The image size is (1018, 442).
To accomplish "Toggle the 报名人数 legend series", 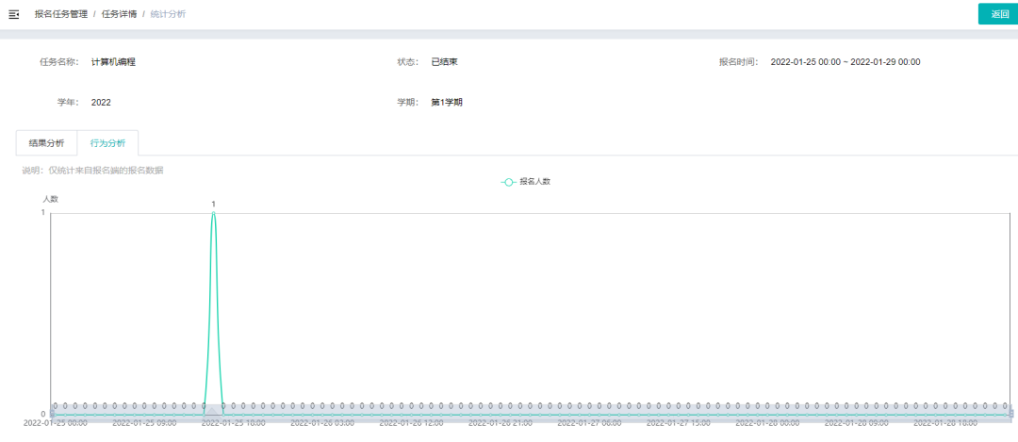I will pyautogui.click(x=526, y=182).
